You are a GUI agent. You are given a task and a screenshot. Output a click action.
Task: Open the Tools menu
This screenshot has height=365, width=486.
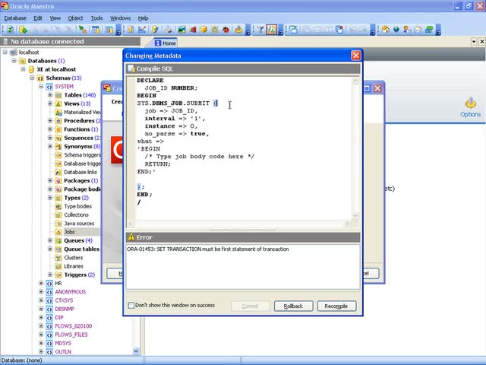[x=96, y=18]
